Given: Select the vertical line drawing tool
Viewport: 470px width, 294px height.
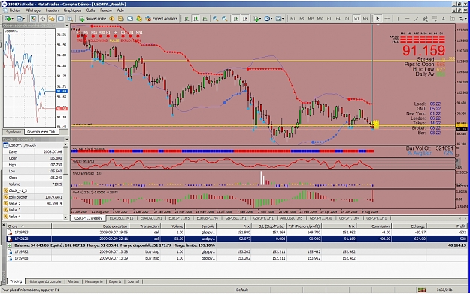Looking at the screenshot, I should 398,19.
